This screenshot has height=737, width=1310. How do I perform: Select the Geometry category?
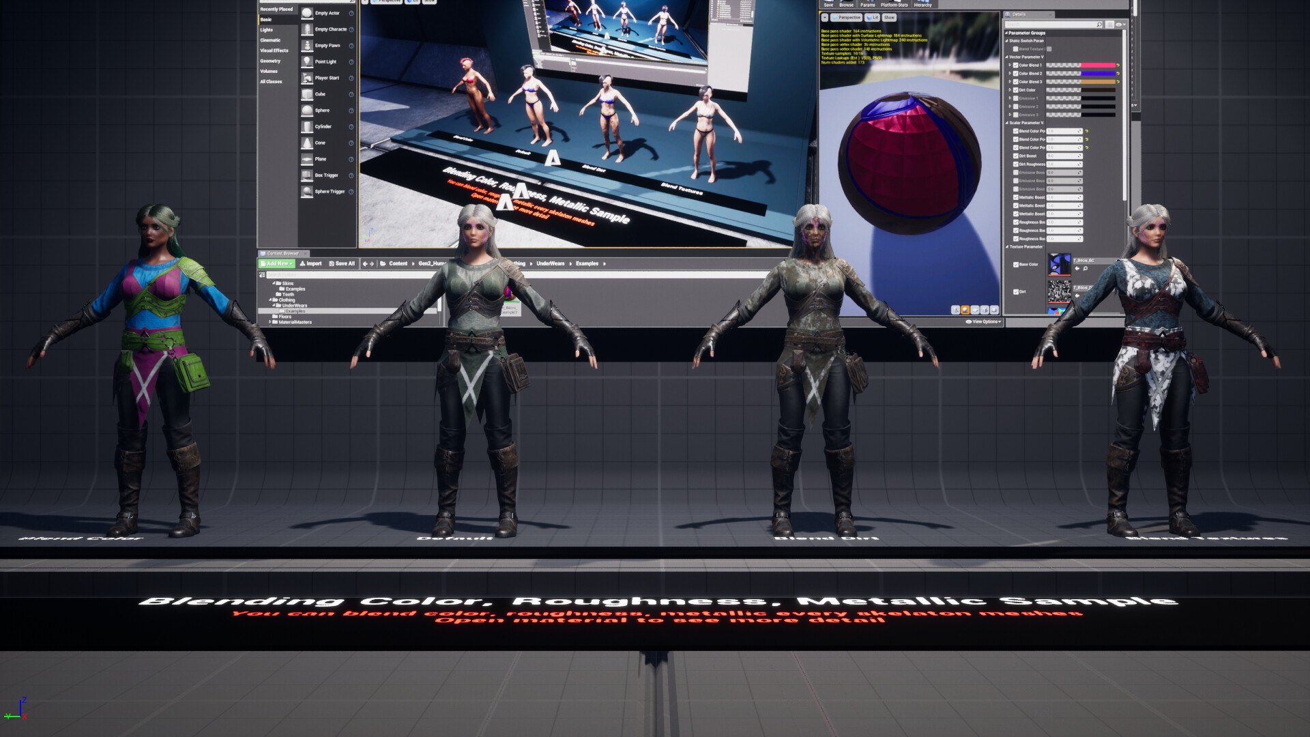point(270,61)
